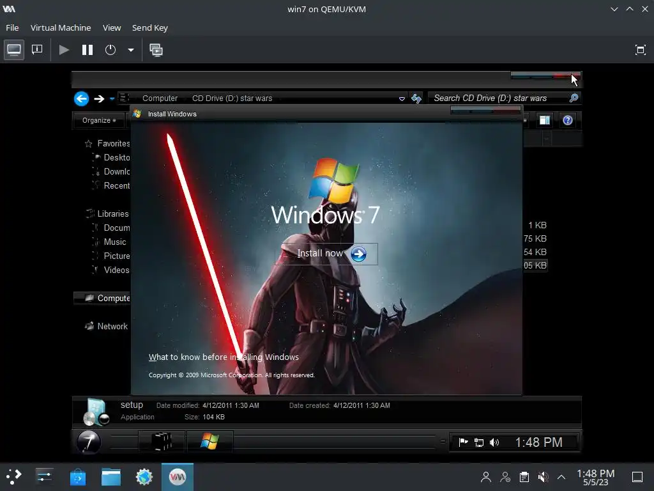The image size is (654, 491).
Task: Select file row showing 54 KB
Action: (536, 252)
